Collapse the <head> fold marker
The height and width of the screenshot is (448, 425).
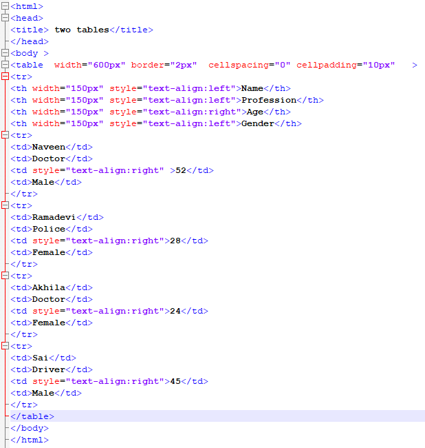[x=5, y=17]
